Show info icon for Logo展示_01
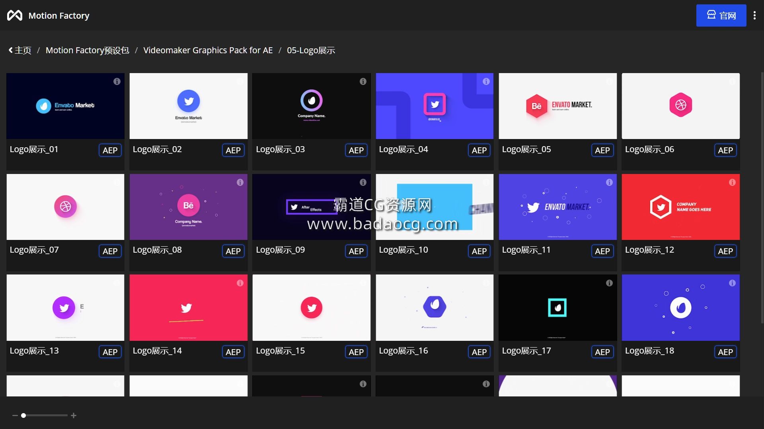The width and height of the screenshot is (764, 429). click(x=117, y=81)
